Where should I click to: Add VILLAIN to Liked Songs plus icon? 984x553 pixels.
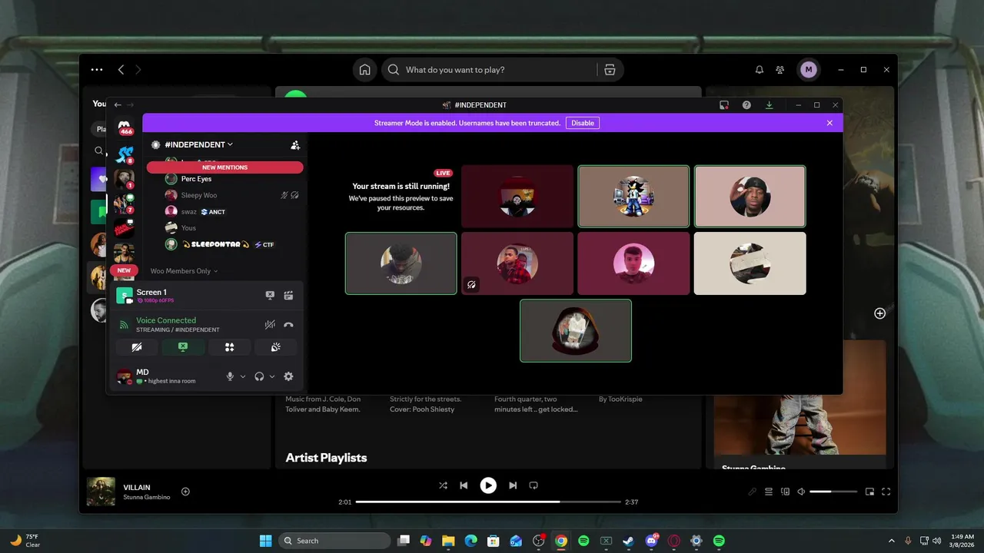pyautogui.click(x=185, y=492)
